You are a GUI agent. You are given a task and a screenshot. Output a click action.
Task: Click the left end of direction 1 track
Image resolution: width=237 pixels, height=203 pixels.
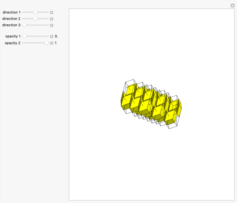tap(23, 12)
